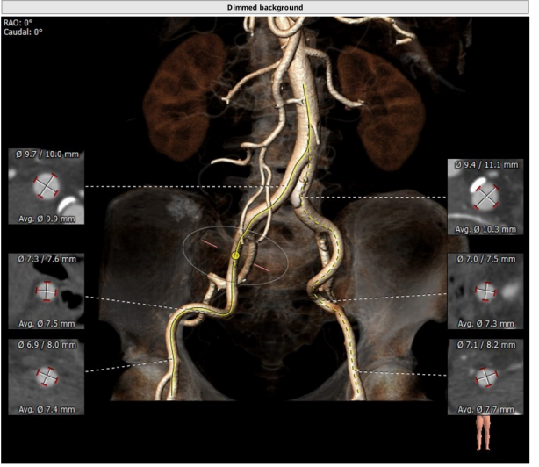Click the yellow centerline marker dot

[x=235, y=255]
